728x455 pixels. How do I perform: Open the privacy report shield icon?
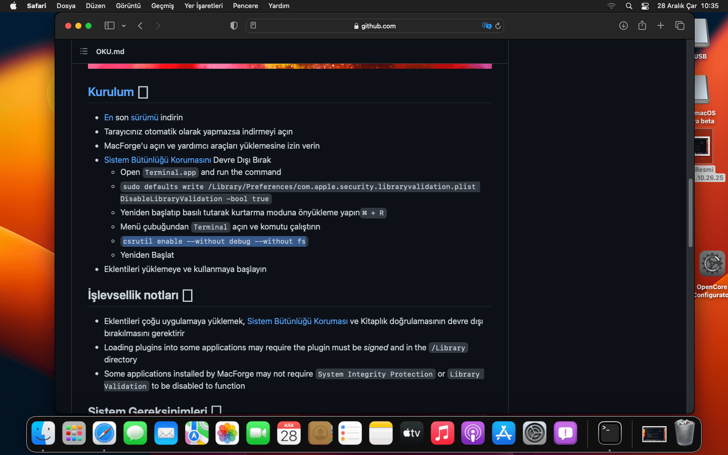(234, 26)
